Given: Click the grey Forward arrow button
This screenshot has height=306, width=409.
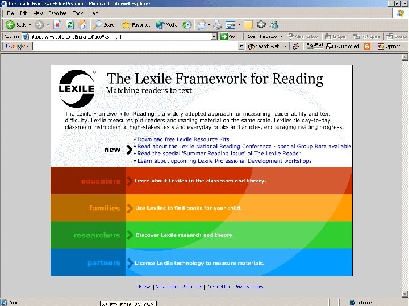Looking at the screenshot, I should tap(39, 25).
